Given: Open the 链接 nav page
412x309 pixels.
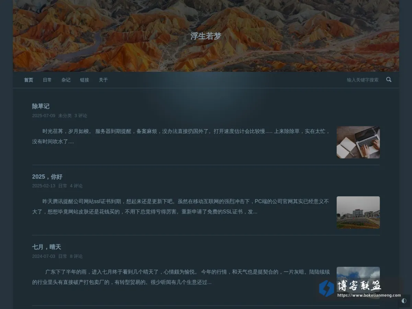Looking at the screenshot, I should [84, 80].
